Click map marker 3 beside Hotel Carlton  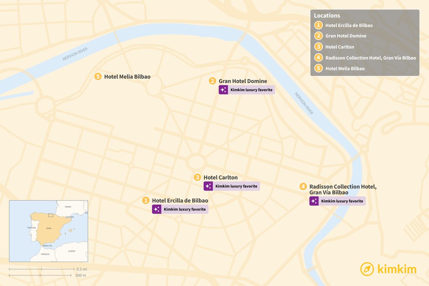pos(197,178)
